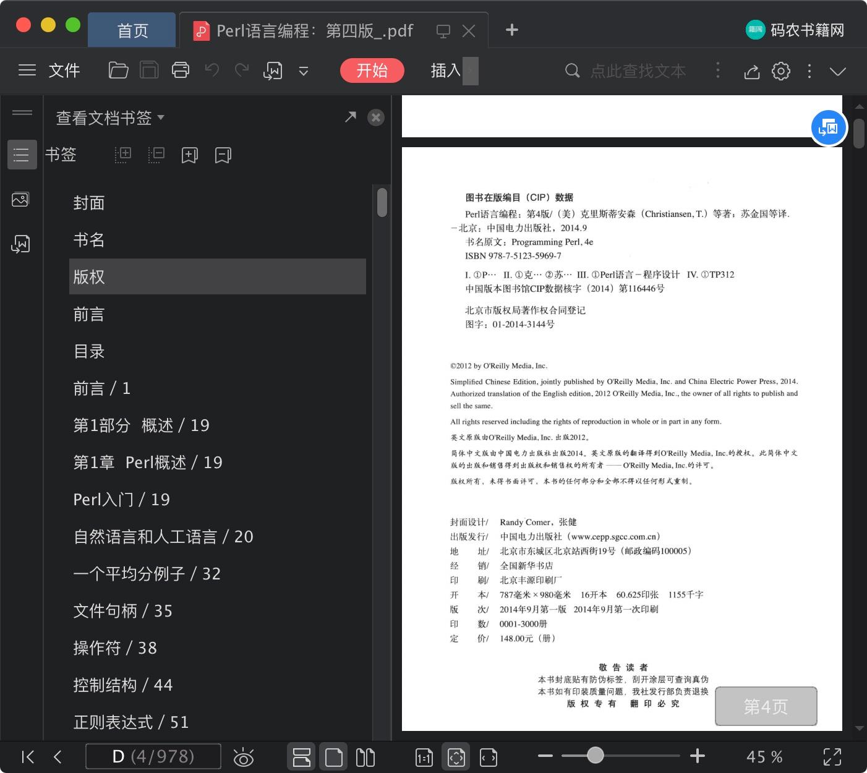The width and height of the screenshot is (867, 773).
Task: Jump to the 封面 bookmark
Action: click(x=217, y=203)
